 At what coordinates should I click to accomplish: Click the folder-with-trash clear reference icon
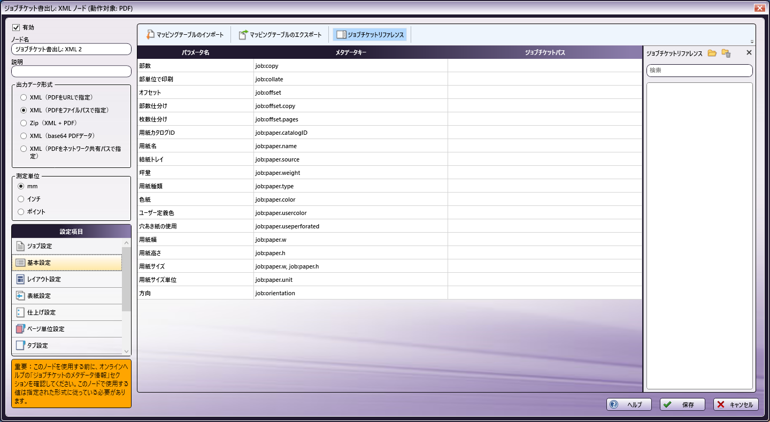(x=726, y=53)
